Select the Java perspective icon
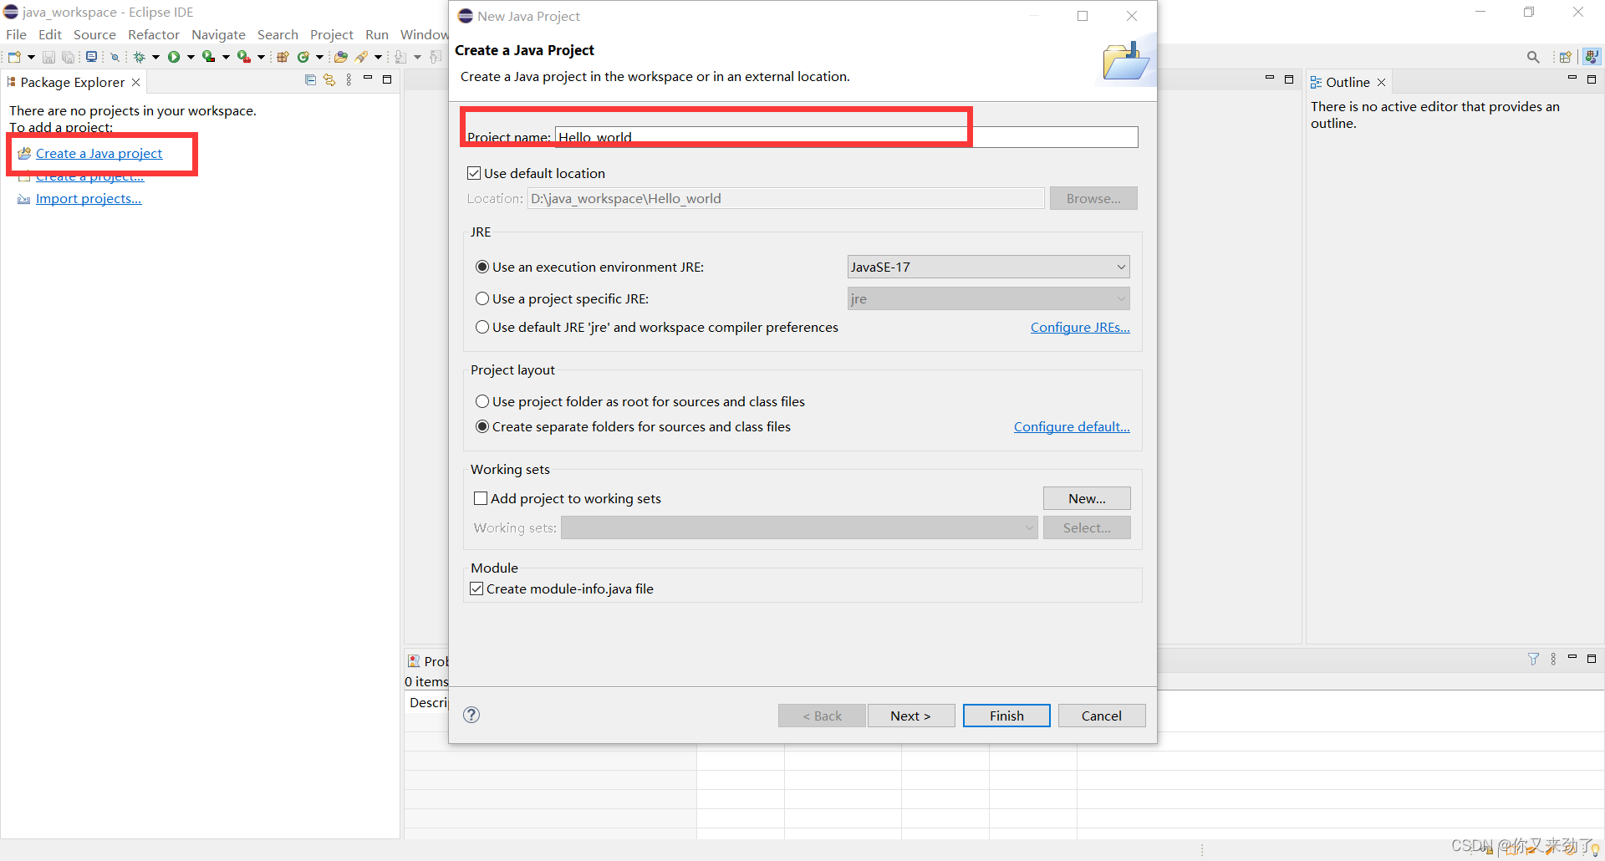 click(x=1592, y=57)
